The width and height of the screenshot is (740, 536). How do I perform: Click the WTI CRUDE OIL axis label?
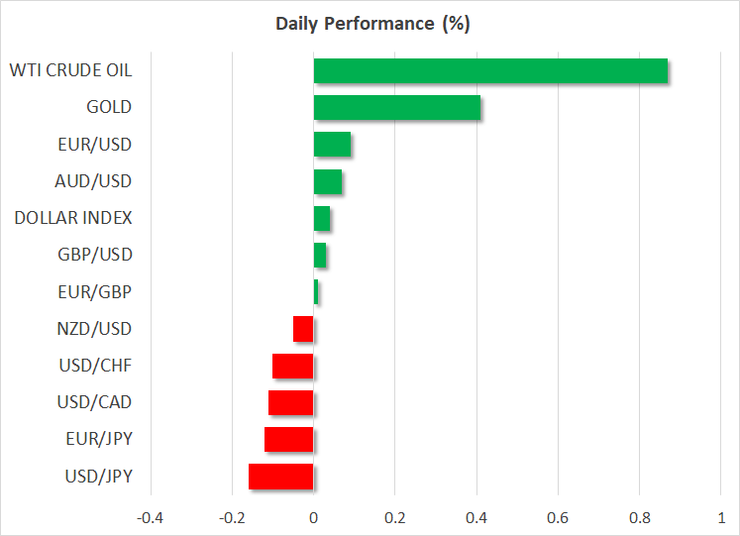click(x=70, y=71)
